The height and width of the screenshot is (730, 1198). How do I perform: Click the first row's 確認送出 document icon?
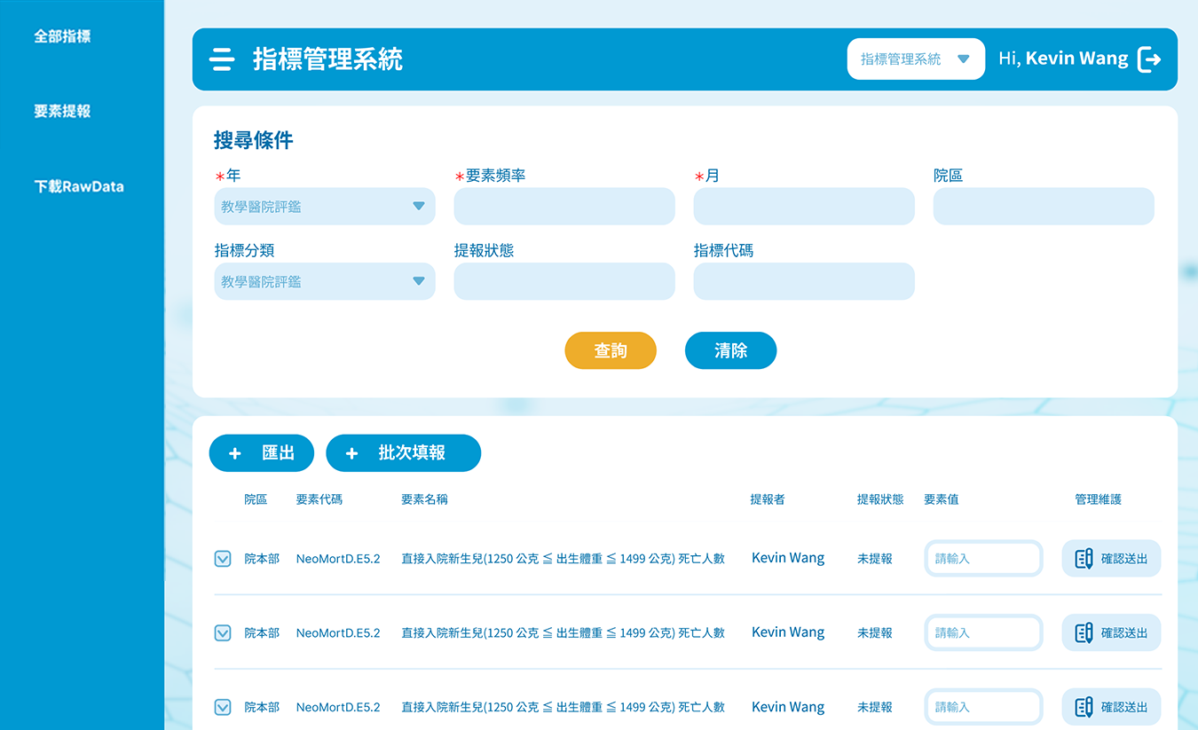pyautogui.click(x=1084, y=559)
